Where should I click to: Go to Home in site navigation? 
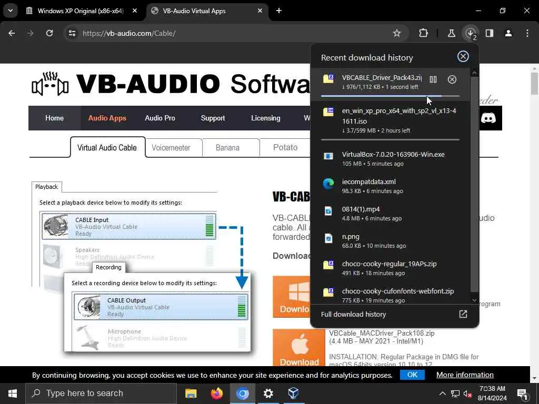coord(54,118)
